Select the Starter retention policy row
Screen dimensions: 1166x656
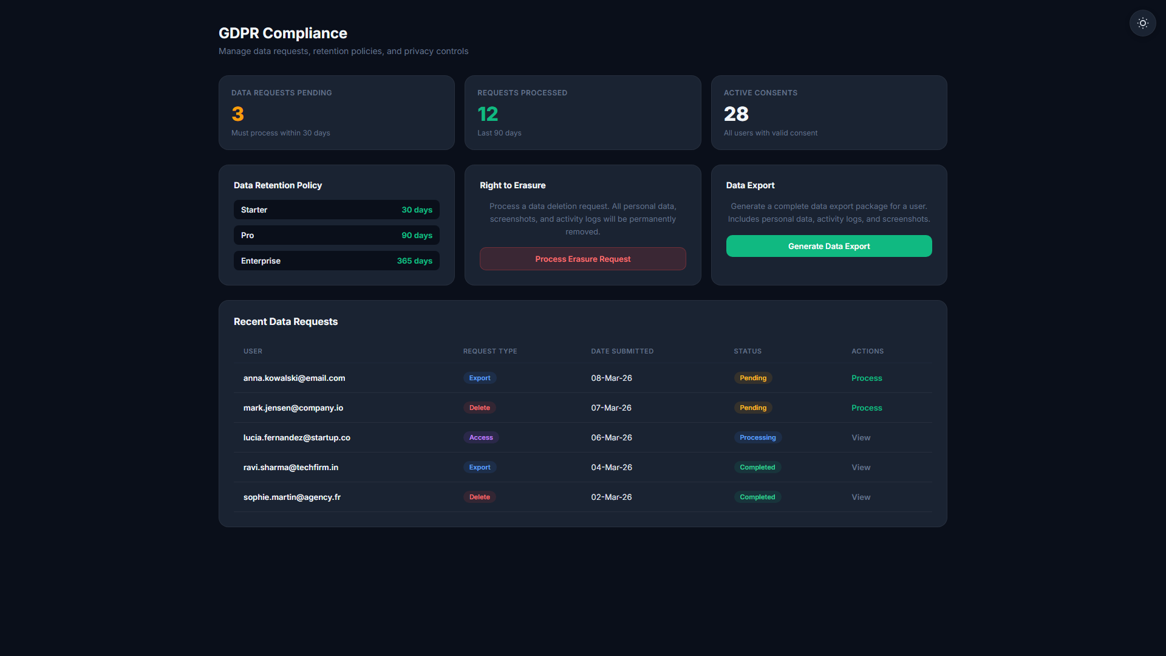point(336,210)
